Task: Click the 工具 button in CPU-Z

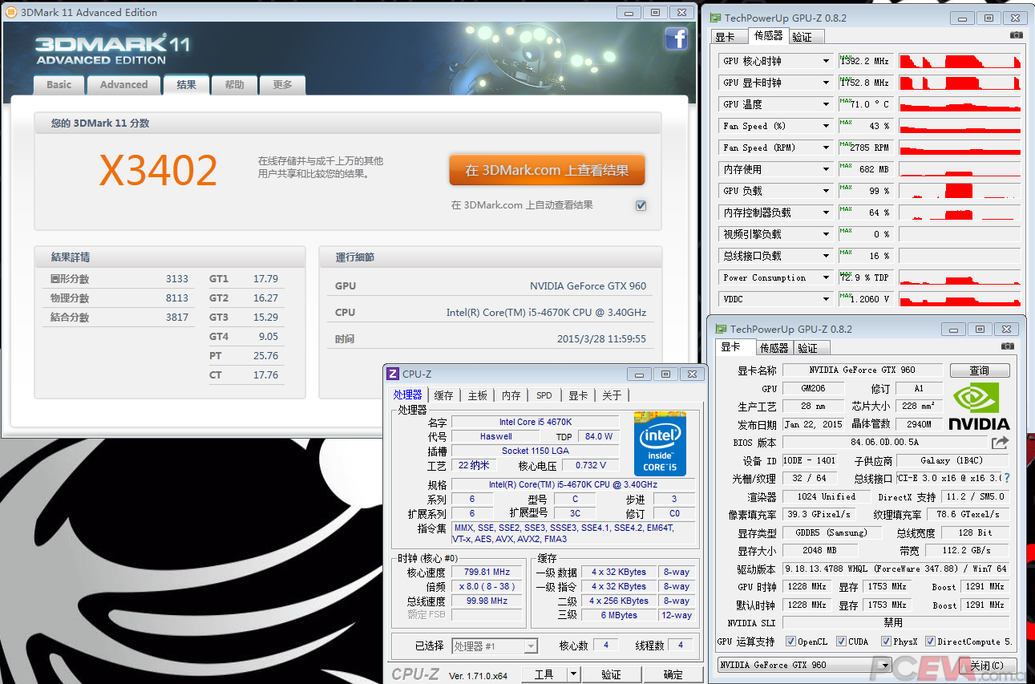Action: tap(544, 674)
